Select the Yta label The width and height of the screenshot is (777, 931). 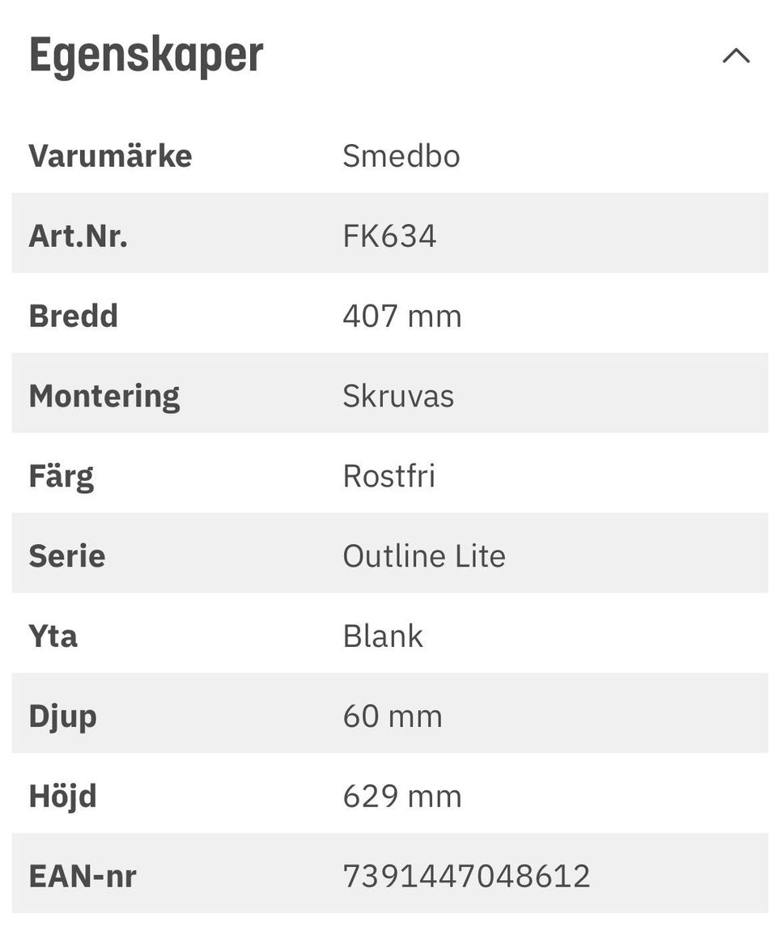point(53,636)
